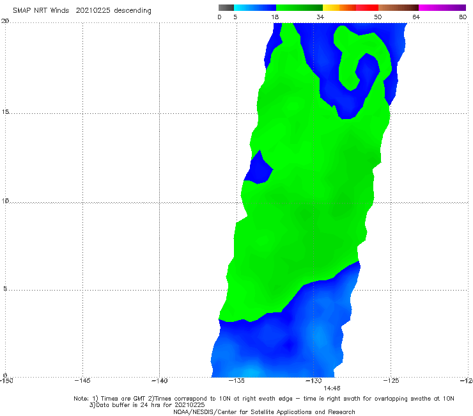Click the gray segment of the color bar
The width and height of the screenshot is (473, 416).
(x=226, y=8)
